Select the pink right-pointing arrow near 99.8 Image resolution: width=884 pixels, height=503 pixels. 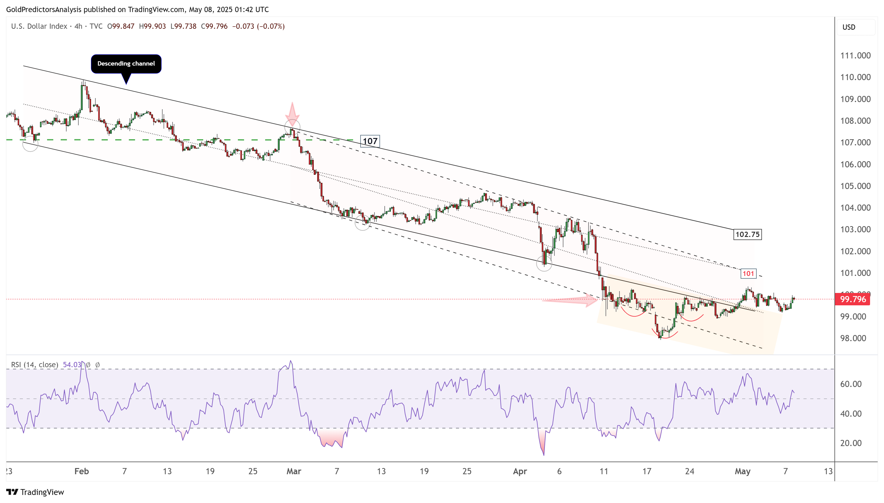(x=570, y=301)
